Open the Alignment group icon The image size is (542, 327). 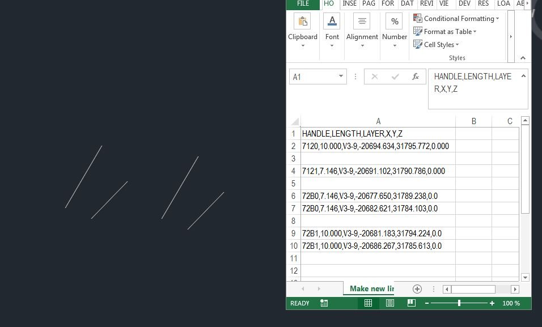click(362, 21)
